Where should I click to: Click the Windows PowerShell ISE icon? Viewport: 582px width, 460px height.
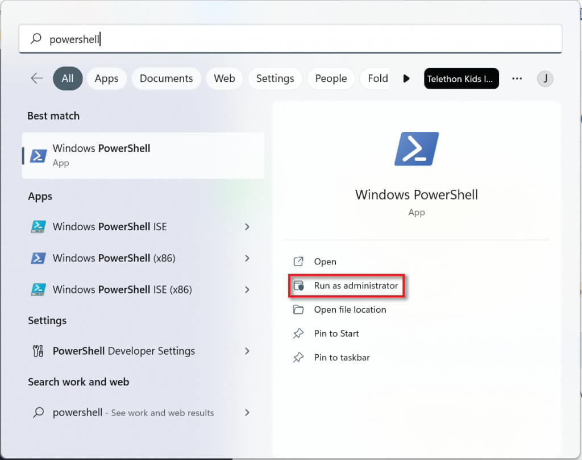pos(38,226)
